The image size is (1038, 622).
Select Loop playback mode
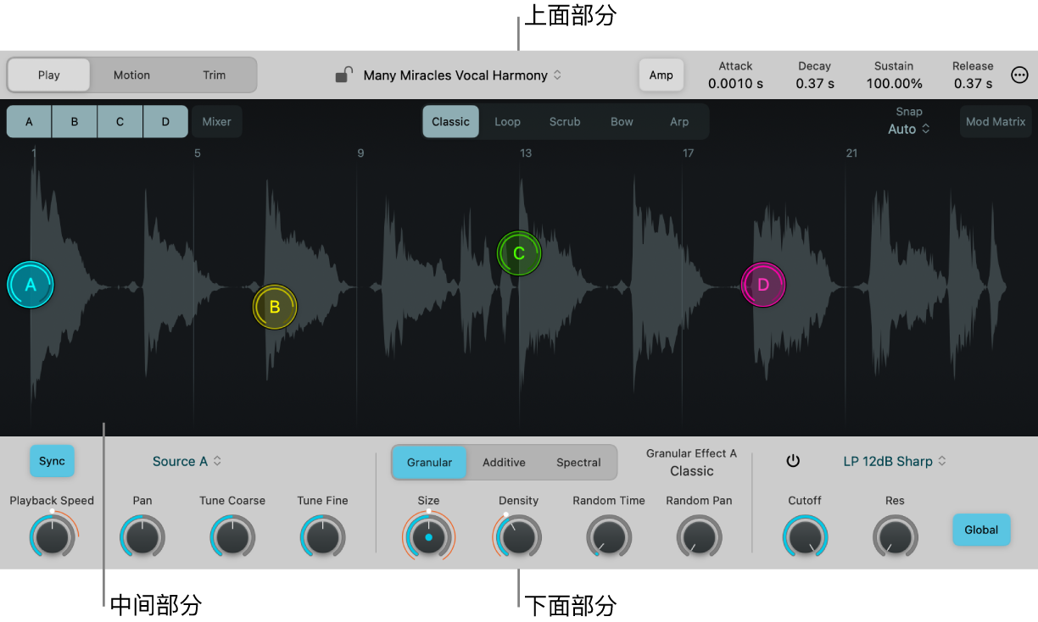coord(507,122)
